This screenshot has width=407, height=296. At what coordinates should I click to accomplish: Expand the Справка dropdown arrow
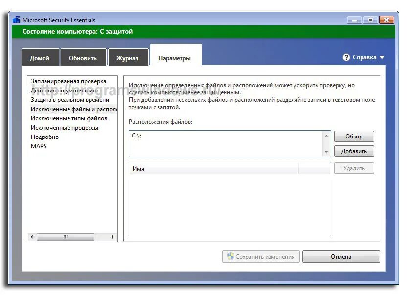tap(382, 57)
